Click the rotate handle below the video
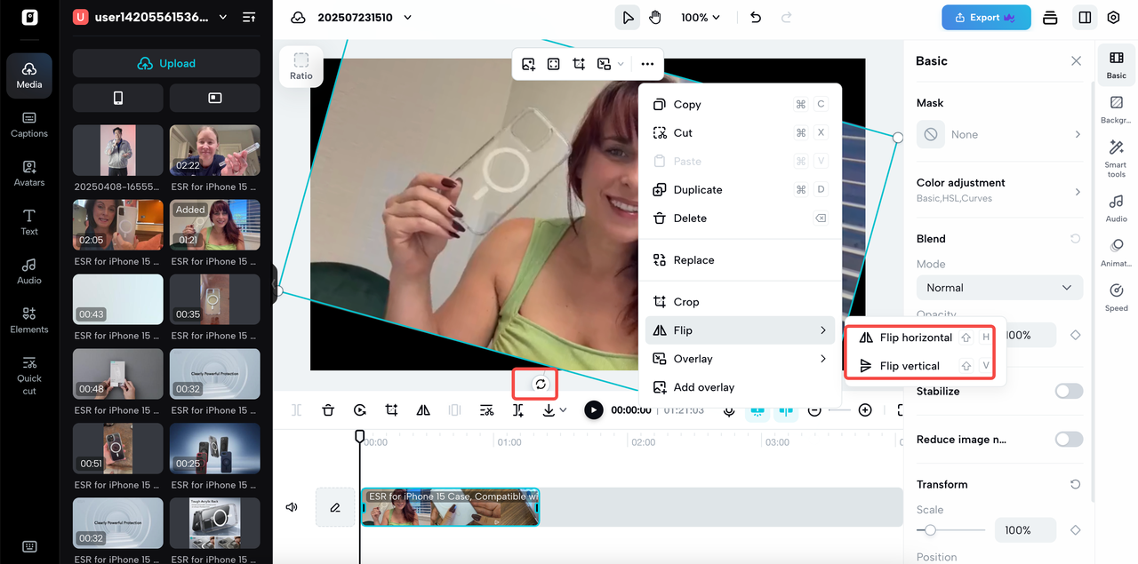 click(x=541, y=385)
